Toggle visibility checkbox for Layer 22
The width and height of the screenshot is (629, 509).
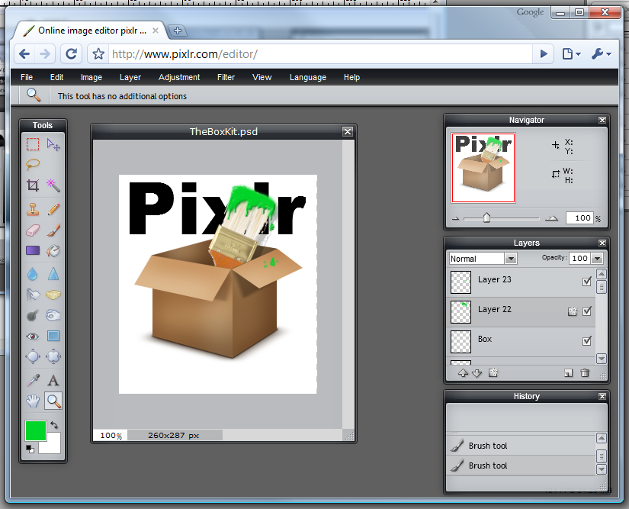(x=586, y=311)
